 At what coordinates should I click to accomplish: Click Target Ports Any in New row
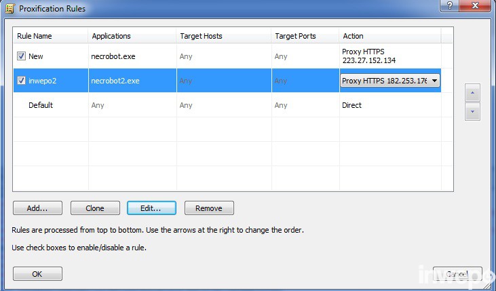pos(281,56)
